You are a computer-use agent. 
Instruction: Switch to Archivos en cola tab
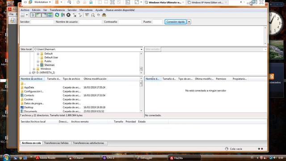(31, 143)
